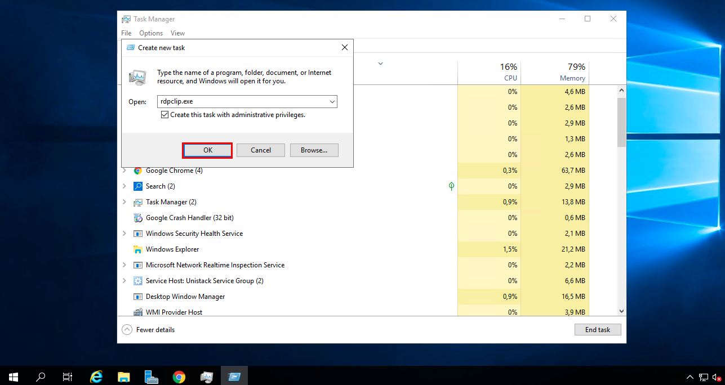725x385 pixels.
Task: Click the Windows Security Health Service icon
Action: click(138, 234)
